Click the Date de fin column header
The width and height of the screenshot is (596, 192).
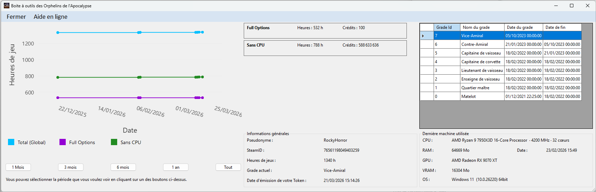click(562, 27)
